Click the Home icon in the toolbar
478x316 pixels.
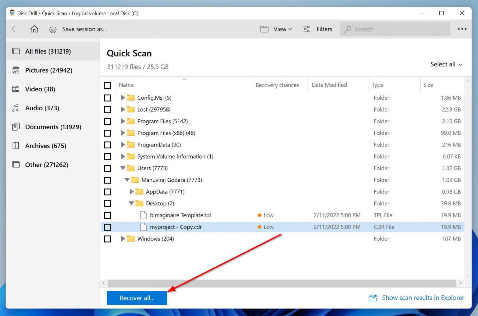(x=34, y=29)
